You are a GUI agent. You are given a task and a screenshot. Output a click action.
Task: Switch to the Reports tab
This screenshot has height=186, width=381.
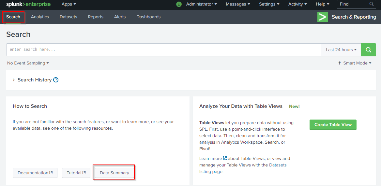pos(96,17)
